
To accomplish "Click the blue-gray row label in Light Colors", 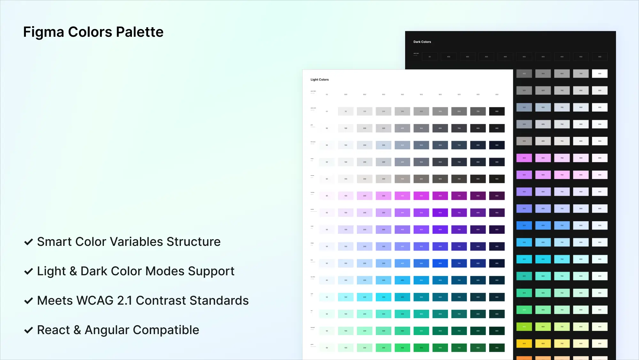I will [313, 142].
